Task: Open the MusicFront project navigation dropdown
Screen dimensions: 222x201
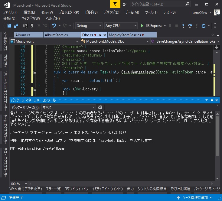Action: (x=44, y=41)
